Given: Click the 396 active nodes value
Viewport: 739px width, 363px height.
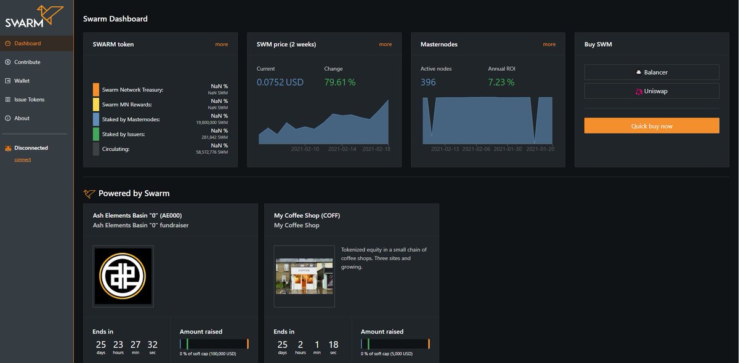Looking at the screenshot, I should (x=428, y=82).
